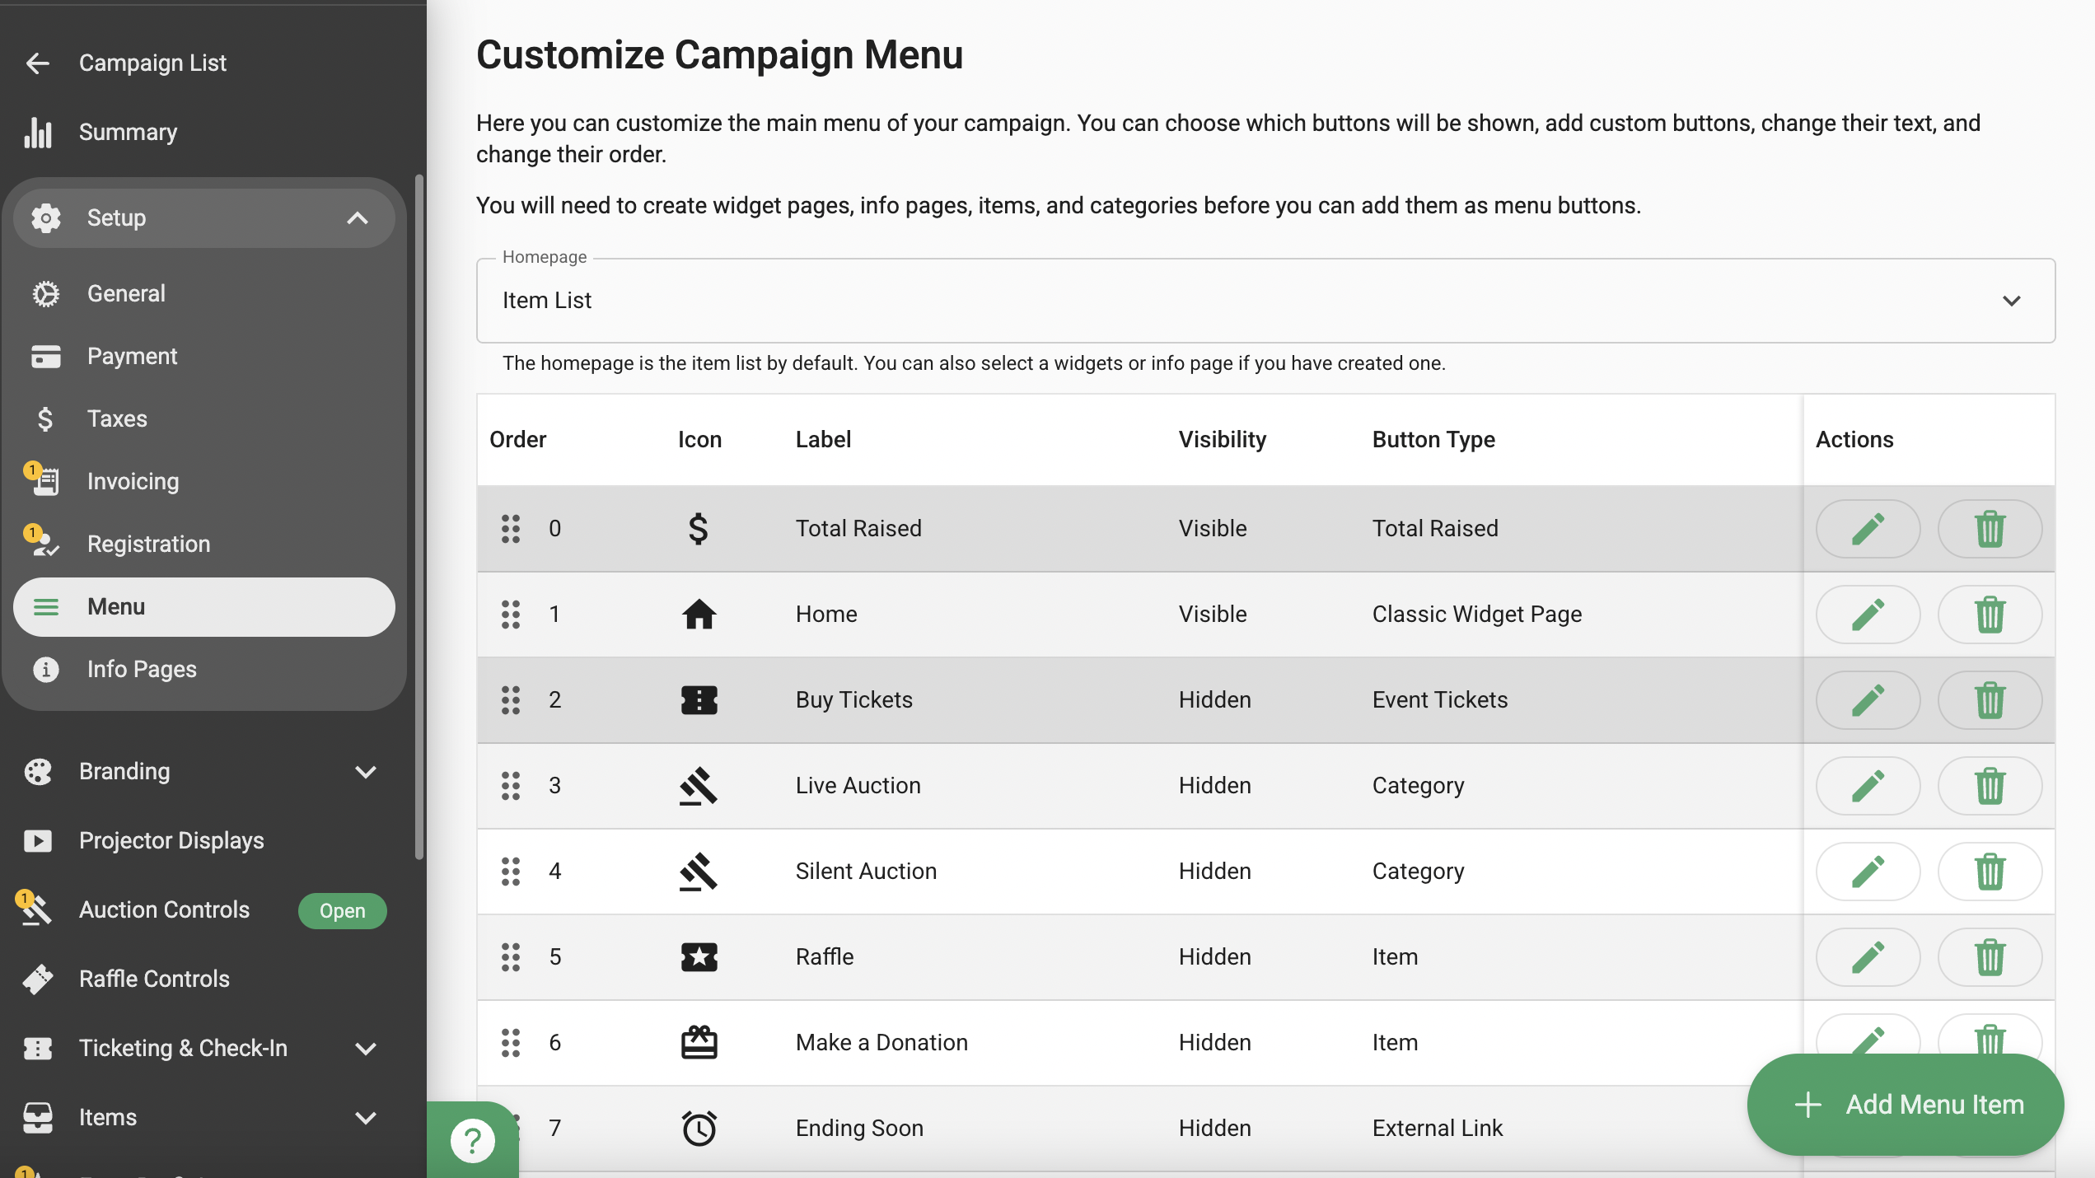Screen dimensions: 2095x1178
Task: Go to Payment setup page
Action: [x=132, y=356]
